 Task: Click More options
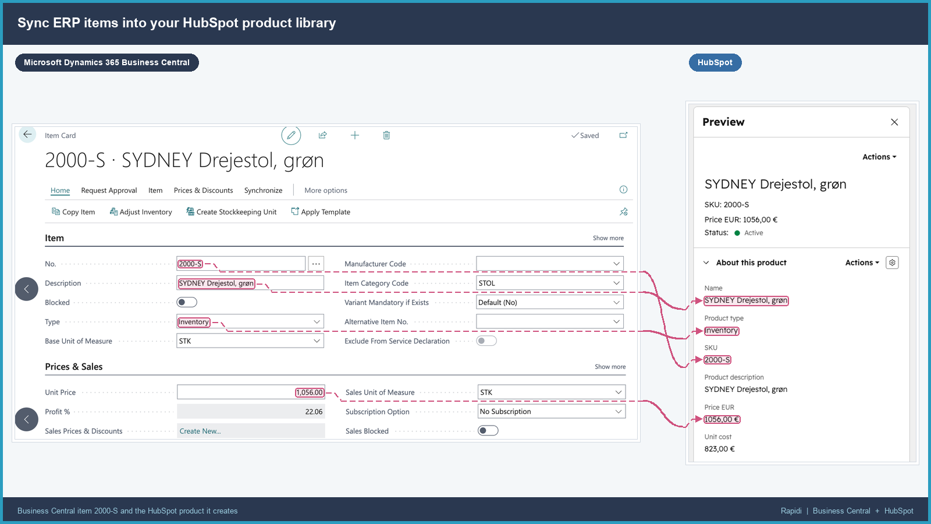click(326, 190)
